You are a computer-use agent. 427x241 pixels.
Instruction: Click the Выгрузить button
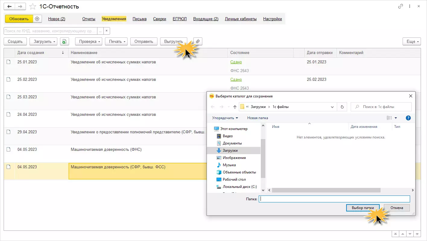[174, 42]
